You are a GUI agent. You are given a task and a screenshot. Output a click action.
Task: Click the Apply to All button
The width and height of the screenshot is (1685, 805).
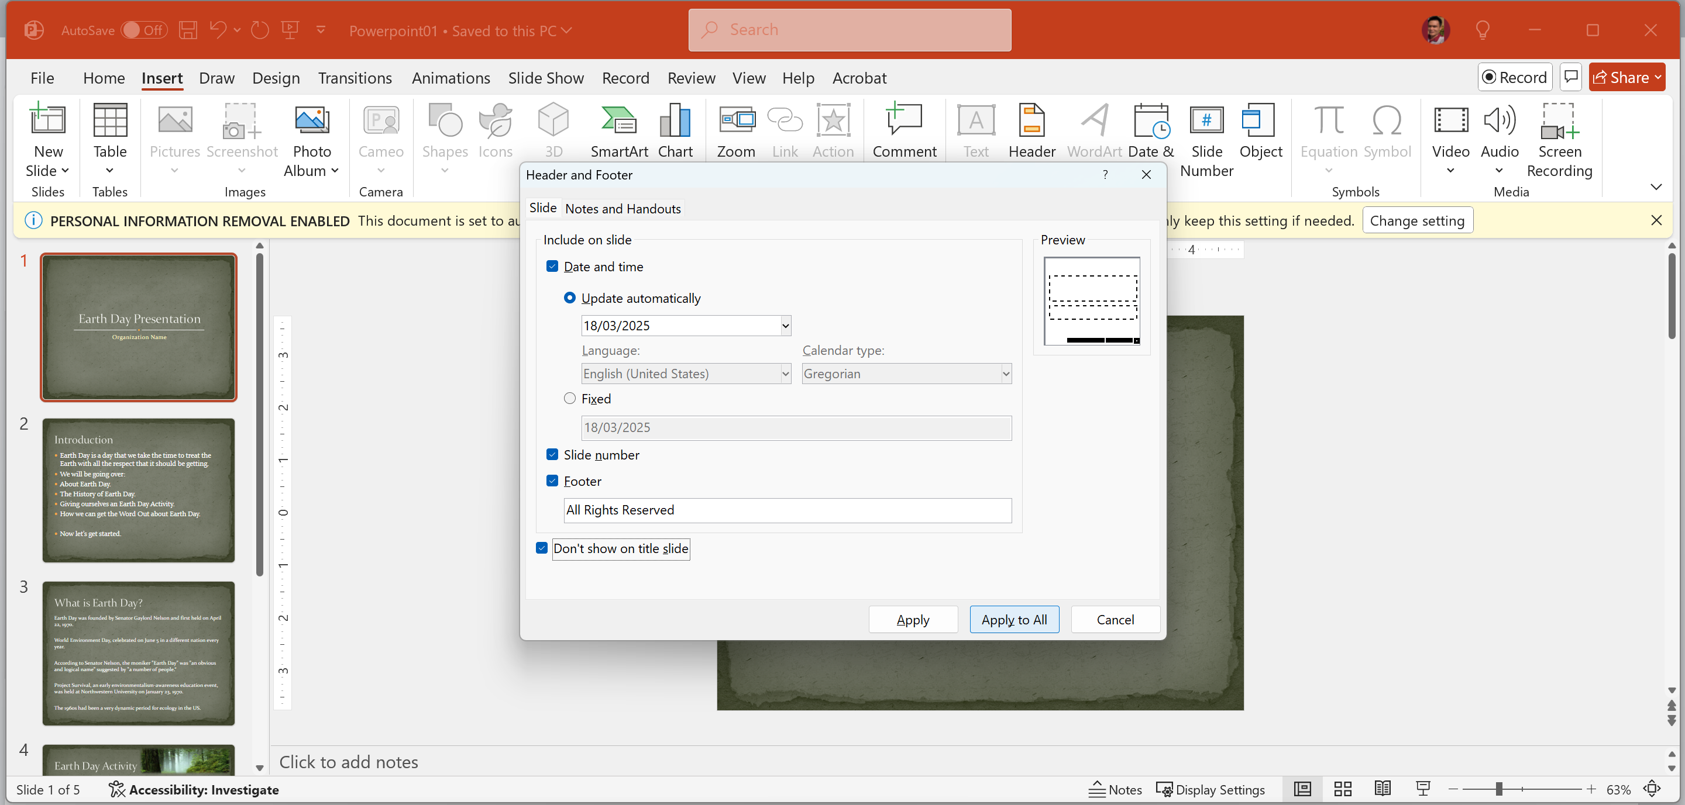click(x=1014, y=620)
